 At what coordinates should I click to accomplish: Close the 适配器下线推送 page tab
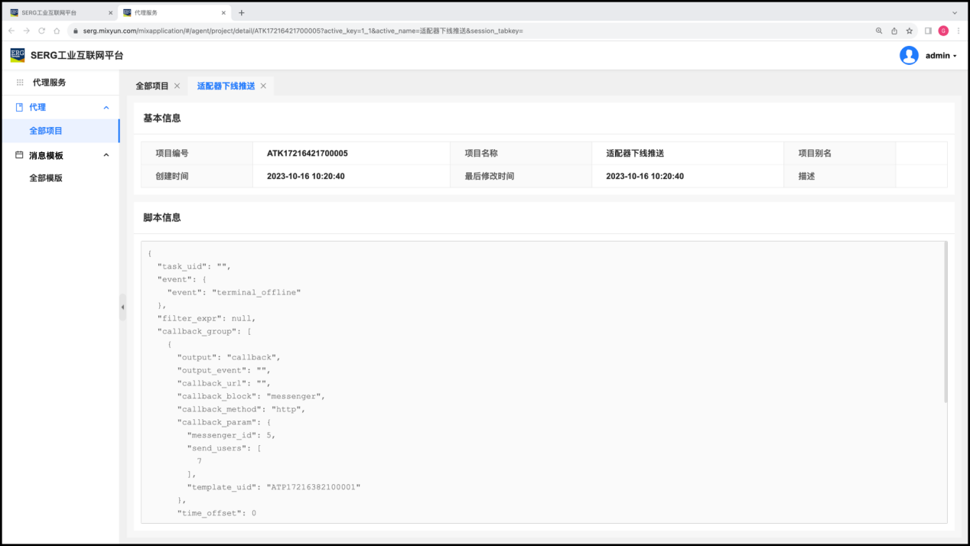pyautogui.click(x=263, y=86)
